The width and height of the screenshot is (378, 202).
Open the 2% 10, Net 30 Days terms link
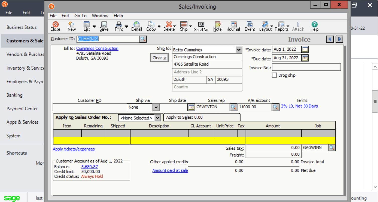tap(299, 106)
